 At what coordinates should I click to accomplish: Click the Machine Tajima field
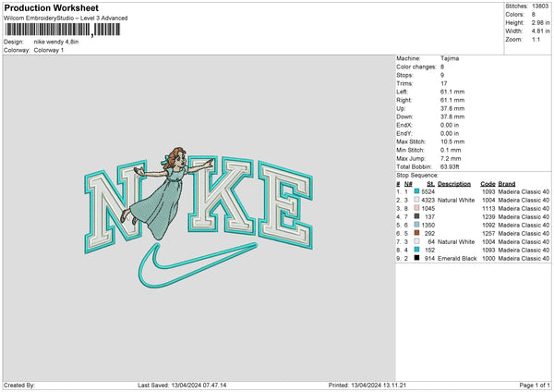click(448, 58)
